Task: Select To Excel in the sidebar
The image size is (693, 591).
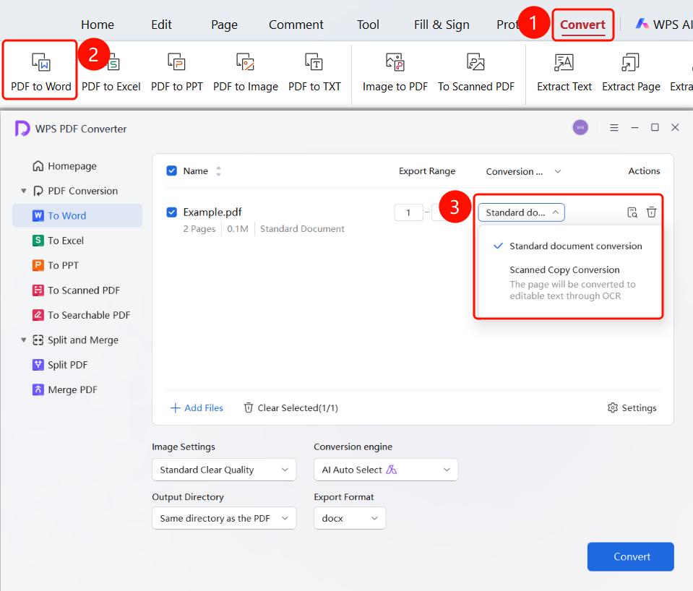Action: pos(58,241)
